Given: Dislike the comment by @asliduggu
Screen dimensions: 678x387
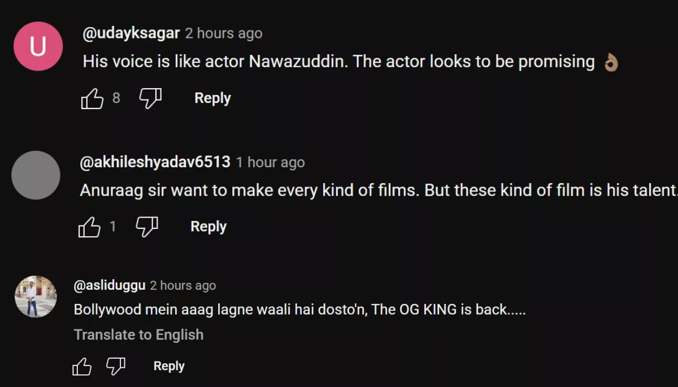Looking at the screenshot, I should click(116, 366).
